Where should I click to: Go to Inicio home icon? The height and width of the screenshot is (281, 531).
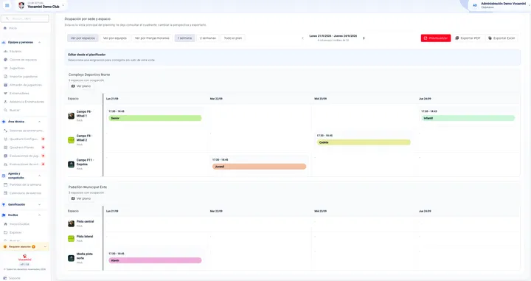pos(5,28)
